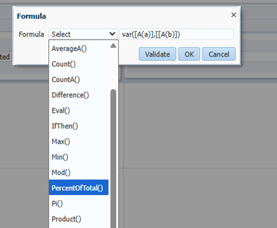Pick Pi() from function list
The image size is (277, 228).
(x=57, y=204)
